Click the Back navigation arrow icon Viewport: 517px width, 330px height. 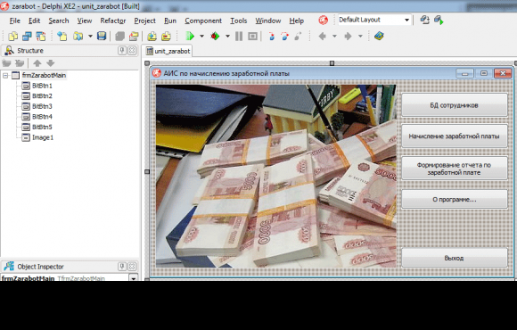coord(323,36)
